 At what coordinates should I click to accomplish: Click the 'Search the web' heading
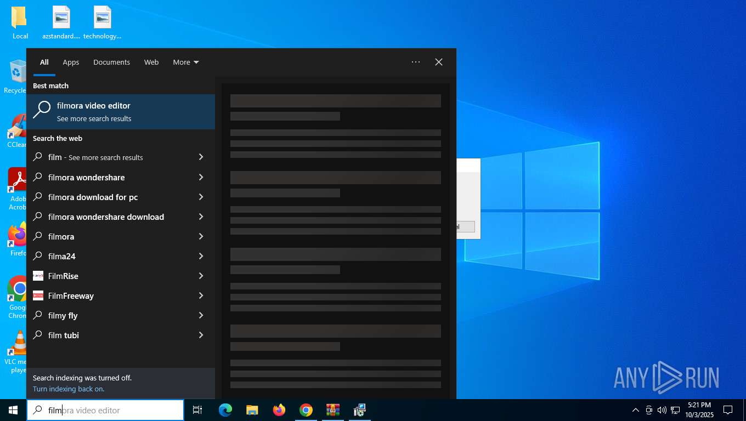pos(58,138)
